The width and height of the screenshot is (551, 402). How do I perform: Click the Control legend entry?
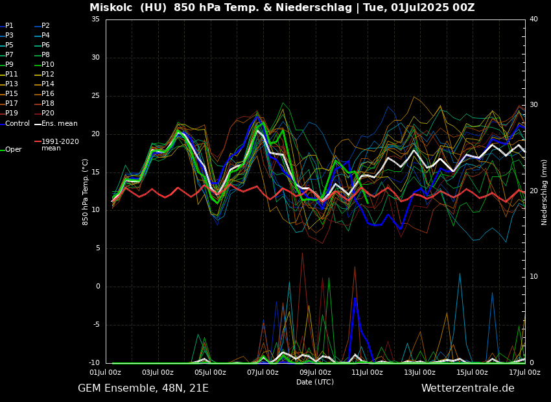pyautogui.click(x=18, y=123)
